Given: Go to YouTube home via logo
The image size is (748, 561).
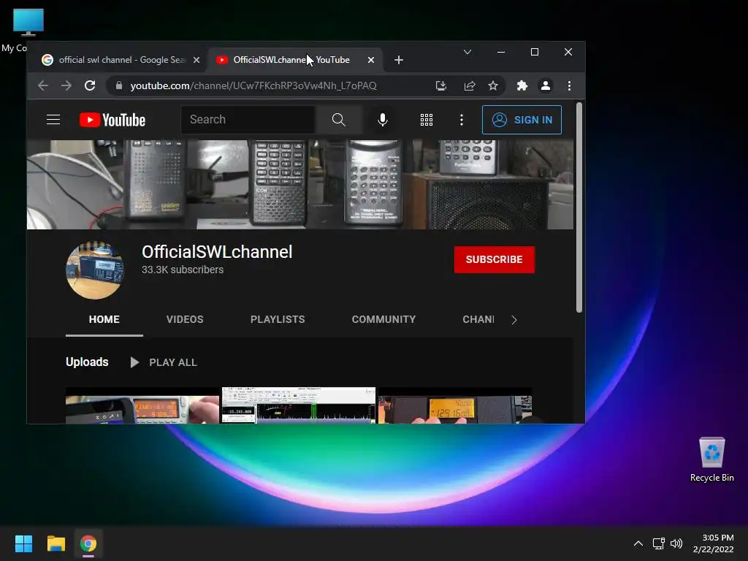Looking at the screenshot, I should [112, 120].
